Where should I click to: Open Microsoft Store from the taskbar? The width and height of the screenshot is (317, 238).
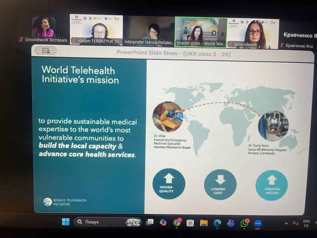[x=190, y=223]
